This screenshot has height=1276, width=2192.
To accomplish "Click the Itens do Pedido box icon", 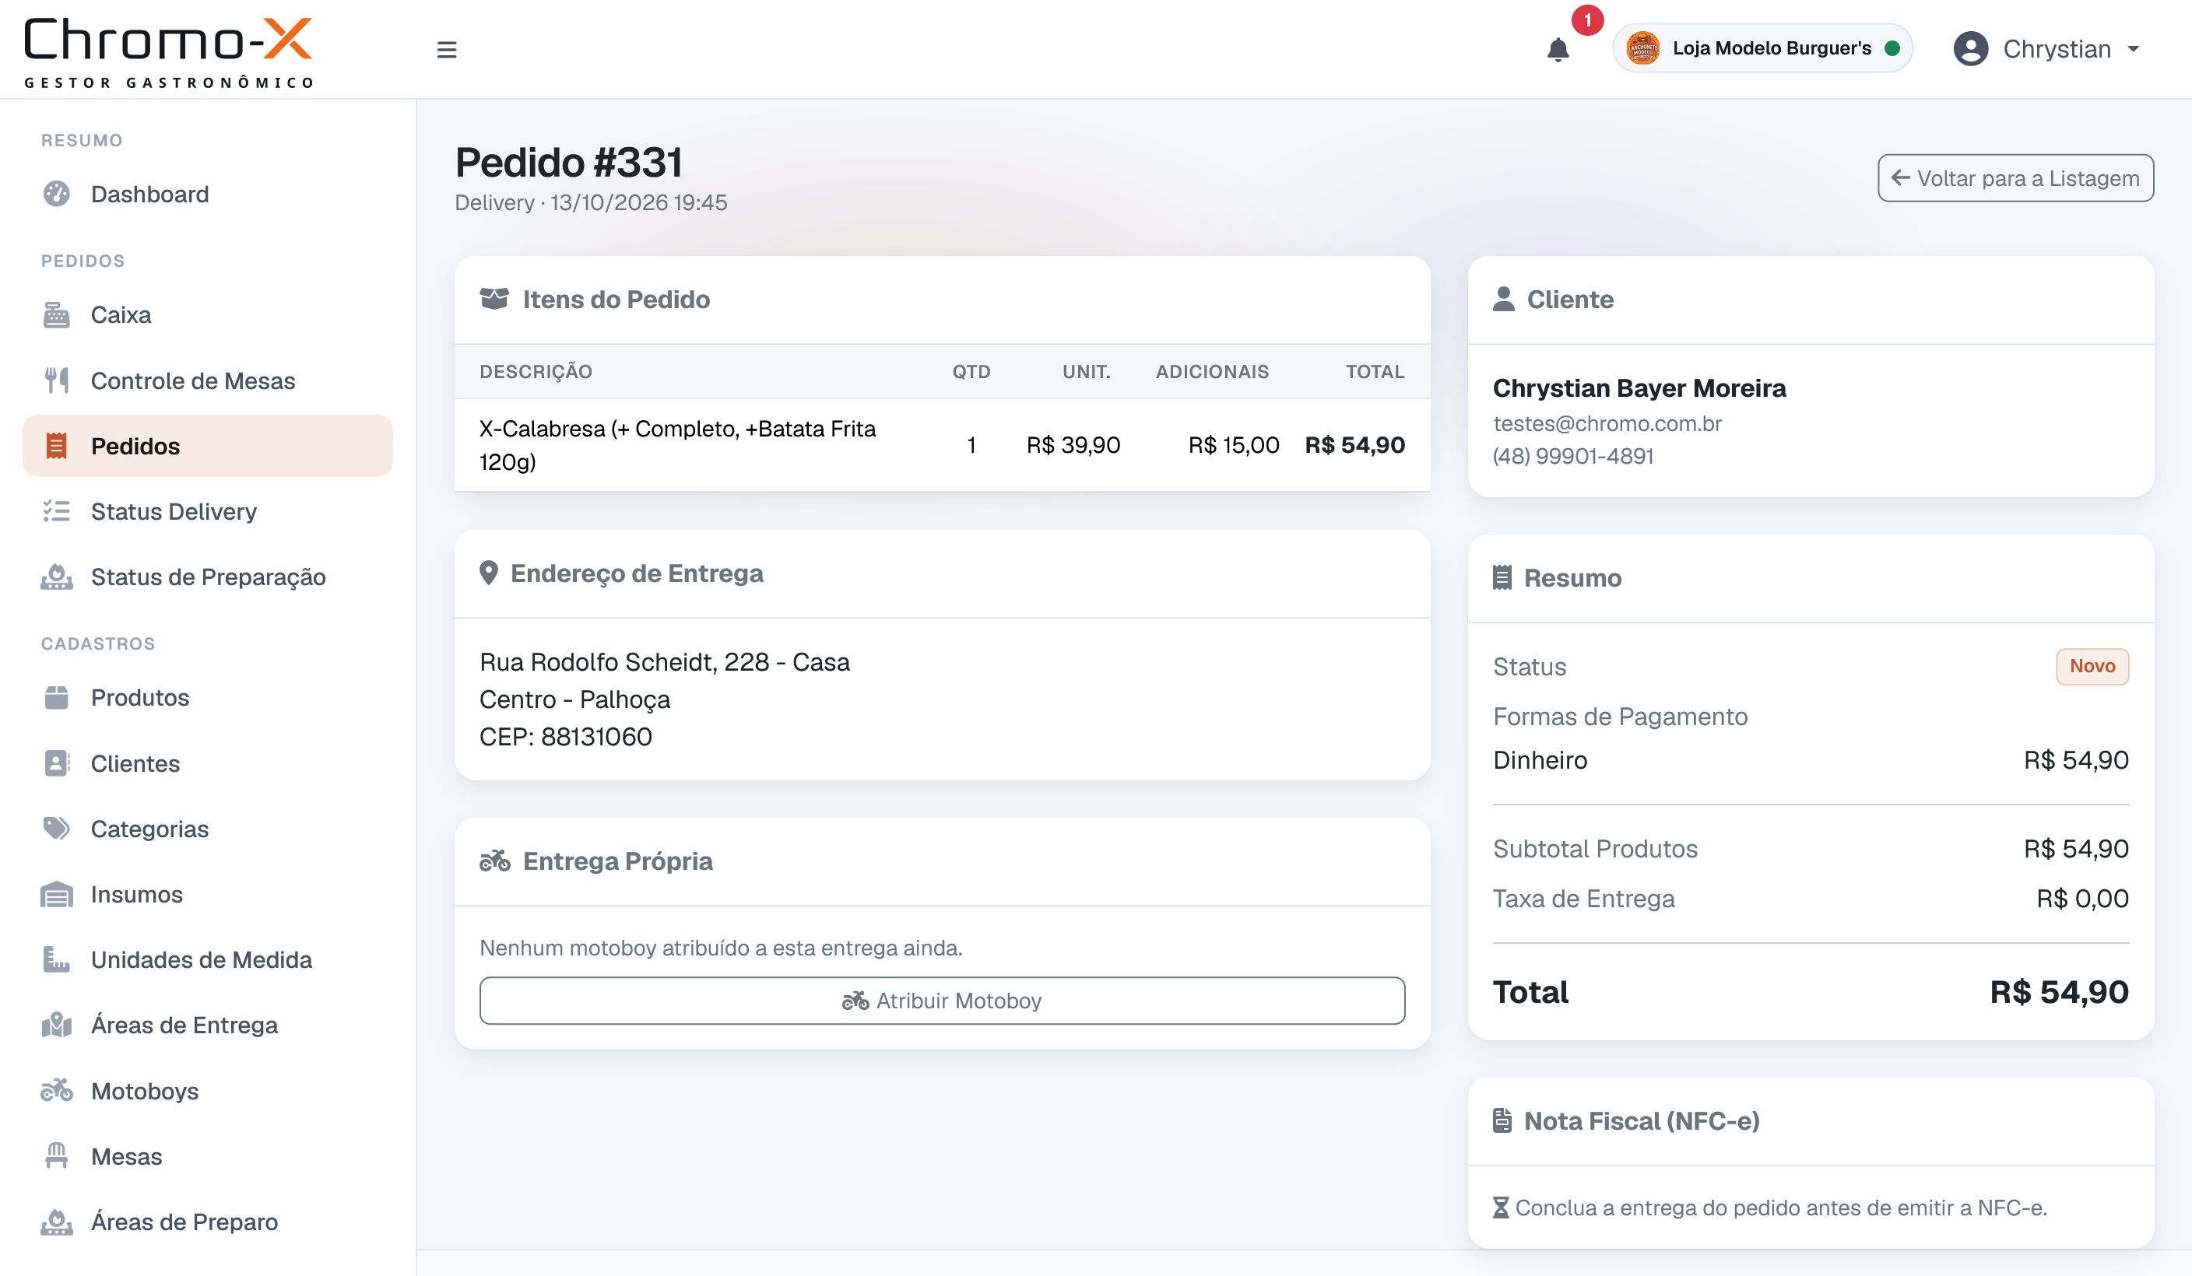I will point(494,299).
